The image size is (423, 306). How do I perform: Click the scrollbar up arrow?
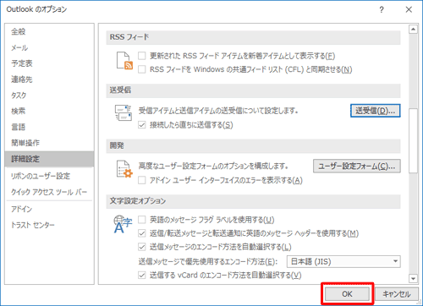(413, 29)
